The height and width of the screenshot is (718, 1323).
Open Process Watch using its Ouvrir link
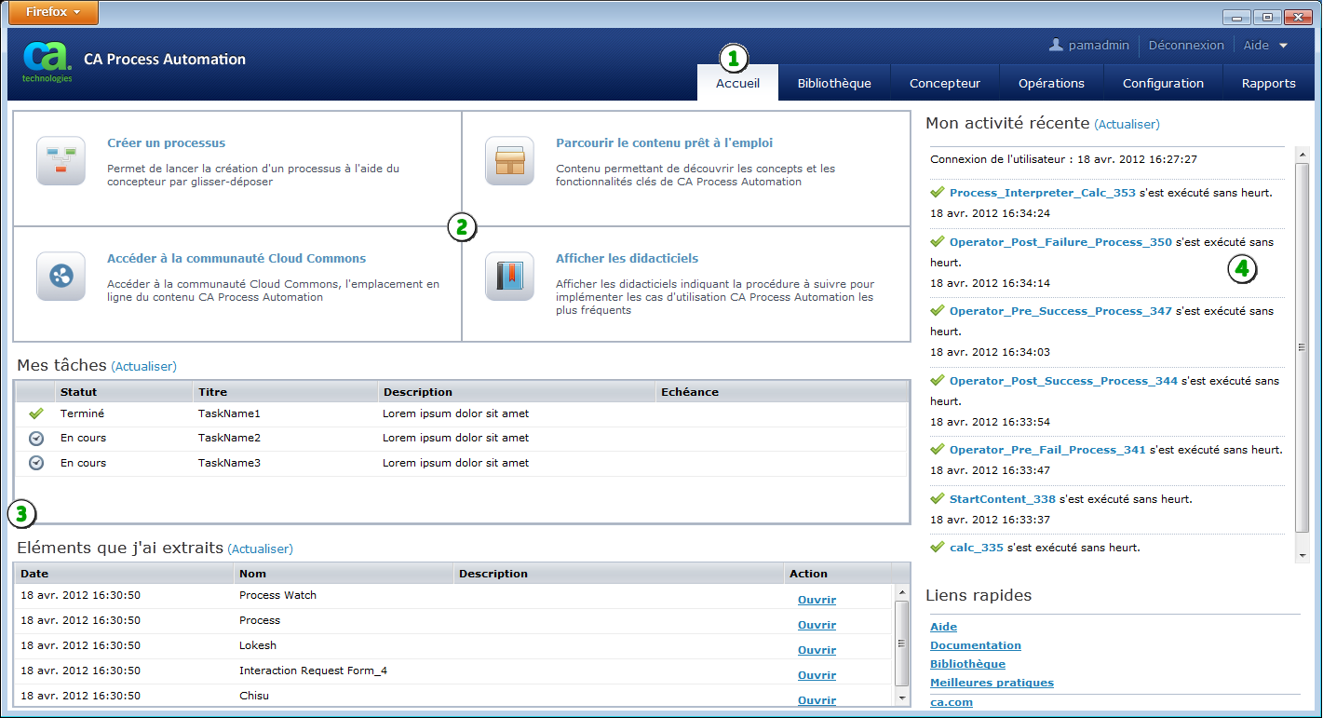click(x=817, y=600)
